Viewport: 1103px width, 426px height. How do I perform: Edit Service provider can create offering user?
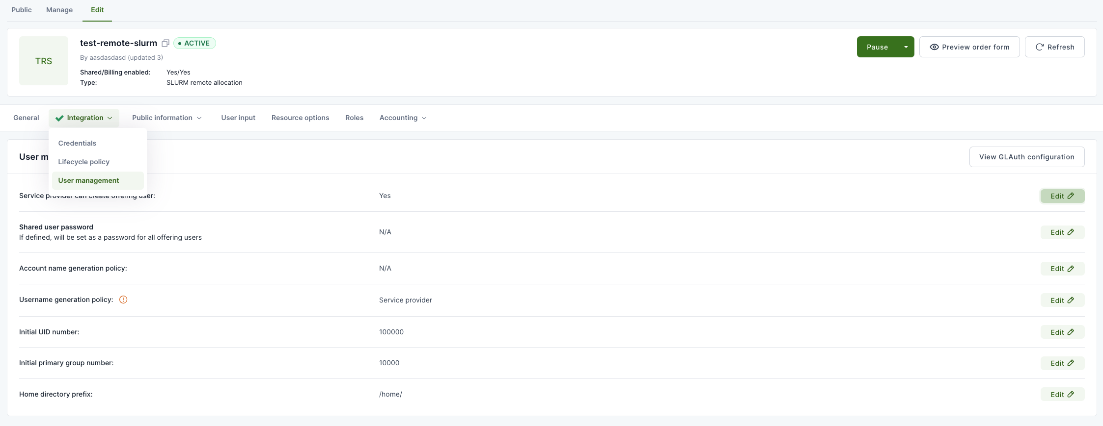1062,196
